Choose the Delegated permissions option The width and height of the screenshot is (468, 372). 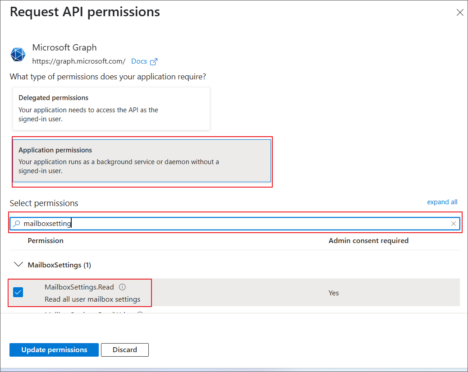pyautogui.click(x=110, y=109)
